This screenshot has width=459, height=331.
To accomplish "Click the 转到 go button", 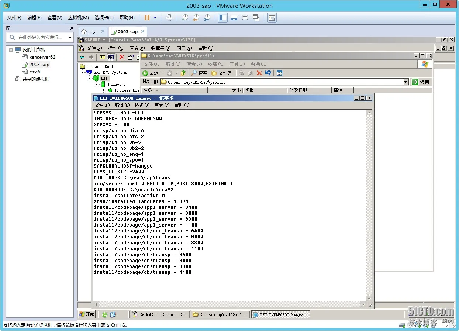I will click(421, 82).
